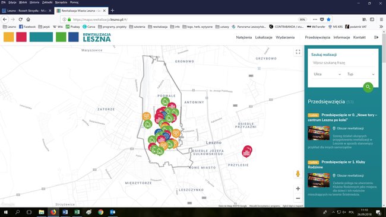Image resolution: width=386 pixels, height=217 pixels.
Task: Expand the Typ type dropdown
Action: 360,74
